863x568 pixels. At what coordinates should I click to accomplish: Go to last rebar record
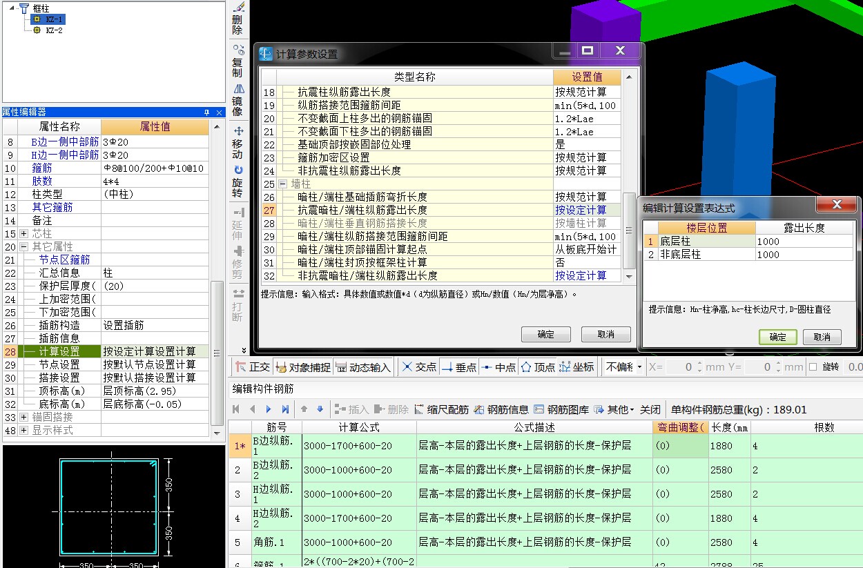tap(285, 409)
